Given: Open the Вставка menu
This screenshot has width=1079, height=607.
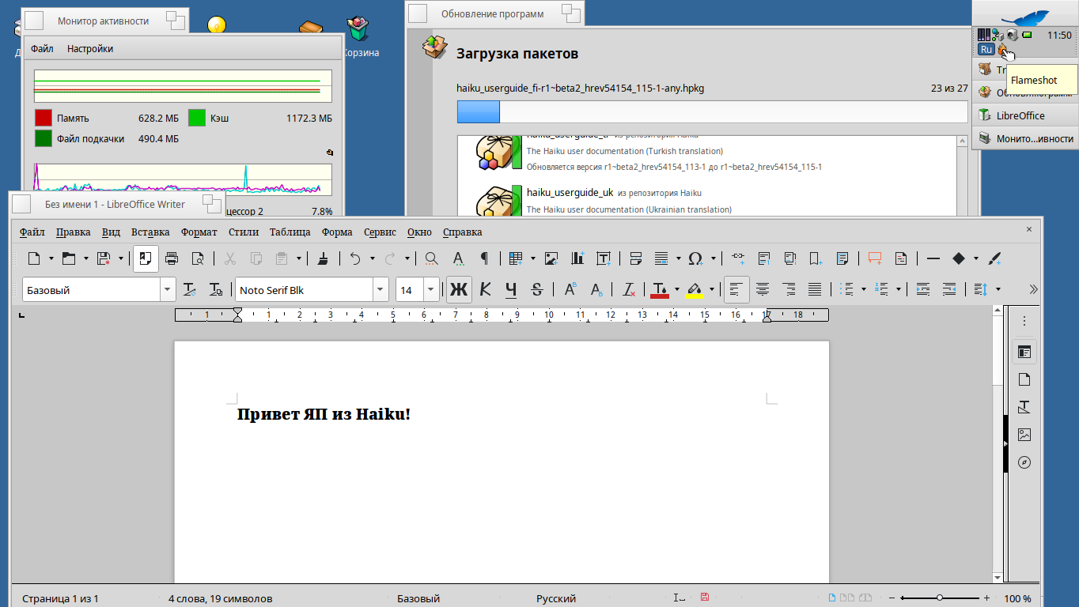Looking at the screenshot, I should (x=150, y=232).
